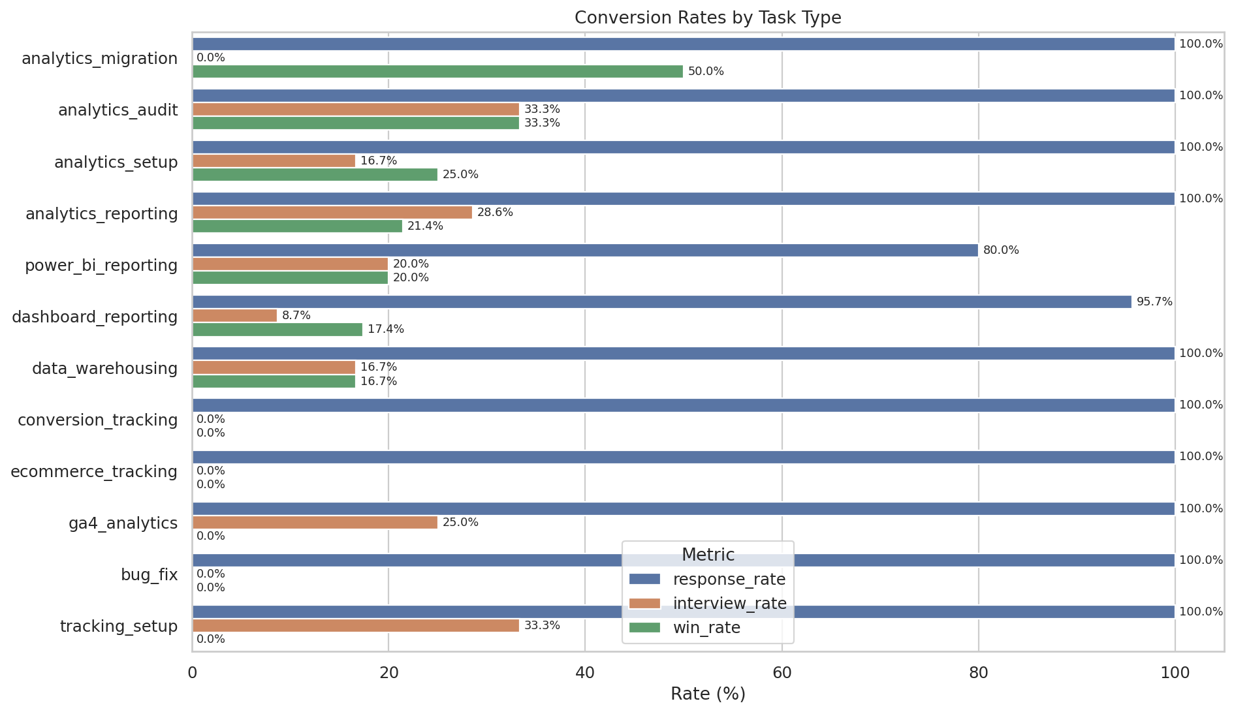The height and width of the screenshot is (714, 1234).
Task: Select the "Conversion Rates by Task Type" chart title
Action: (x=708, y=18)
